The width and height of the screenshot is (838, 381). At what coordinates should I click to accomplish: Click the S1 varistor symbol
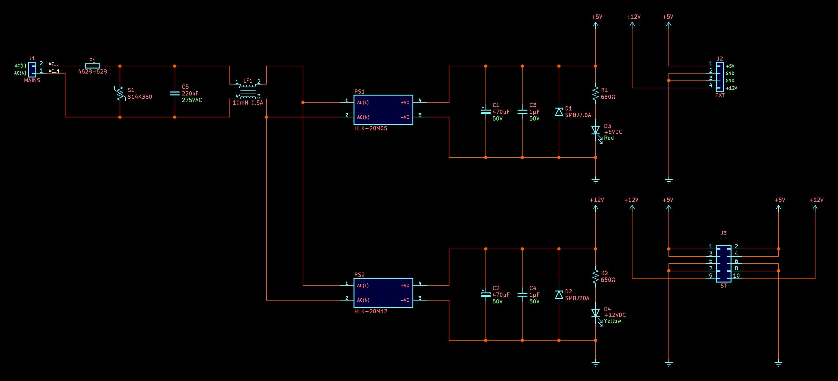(120, 93)
